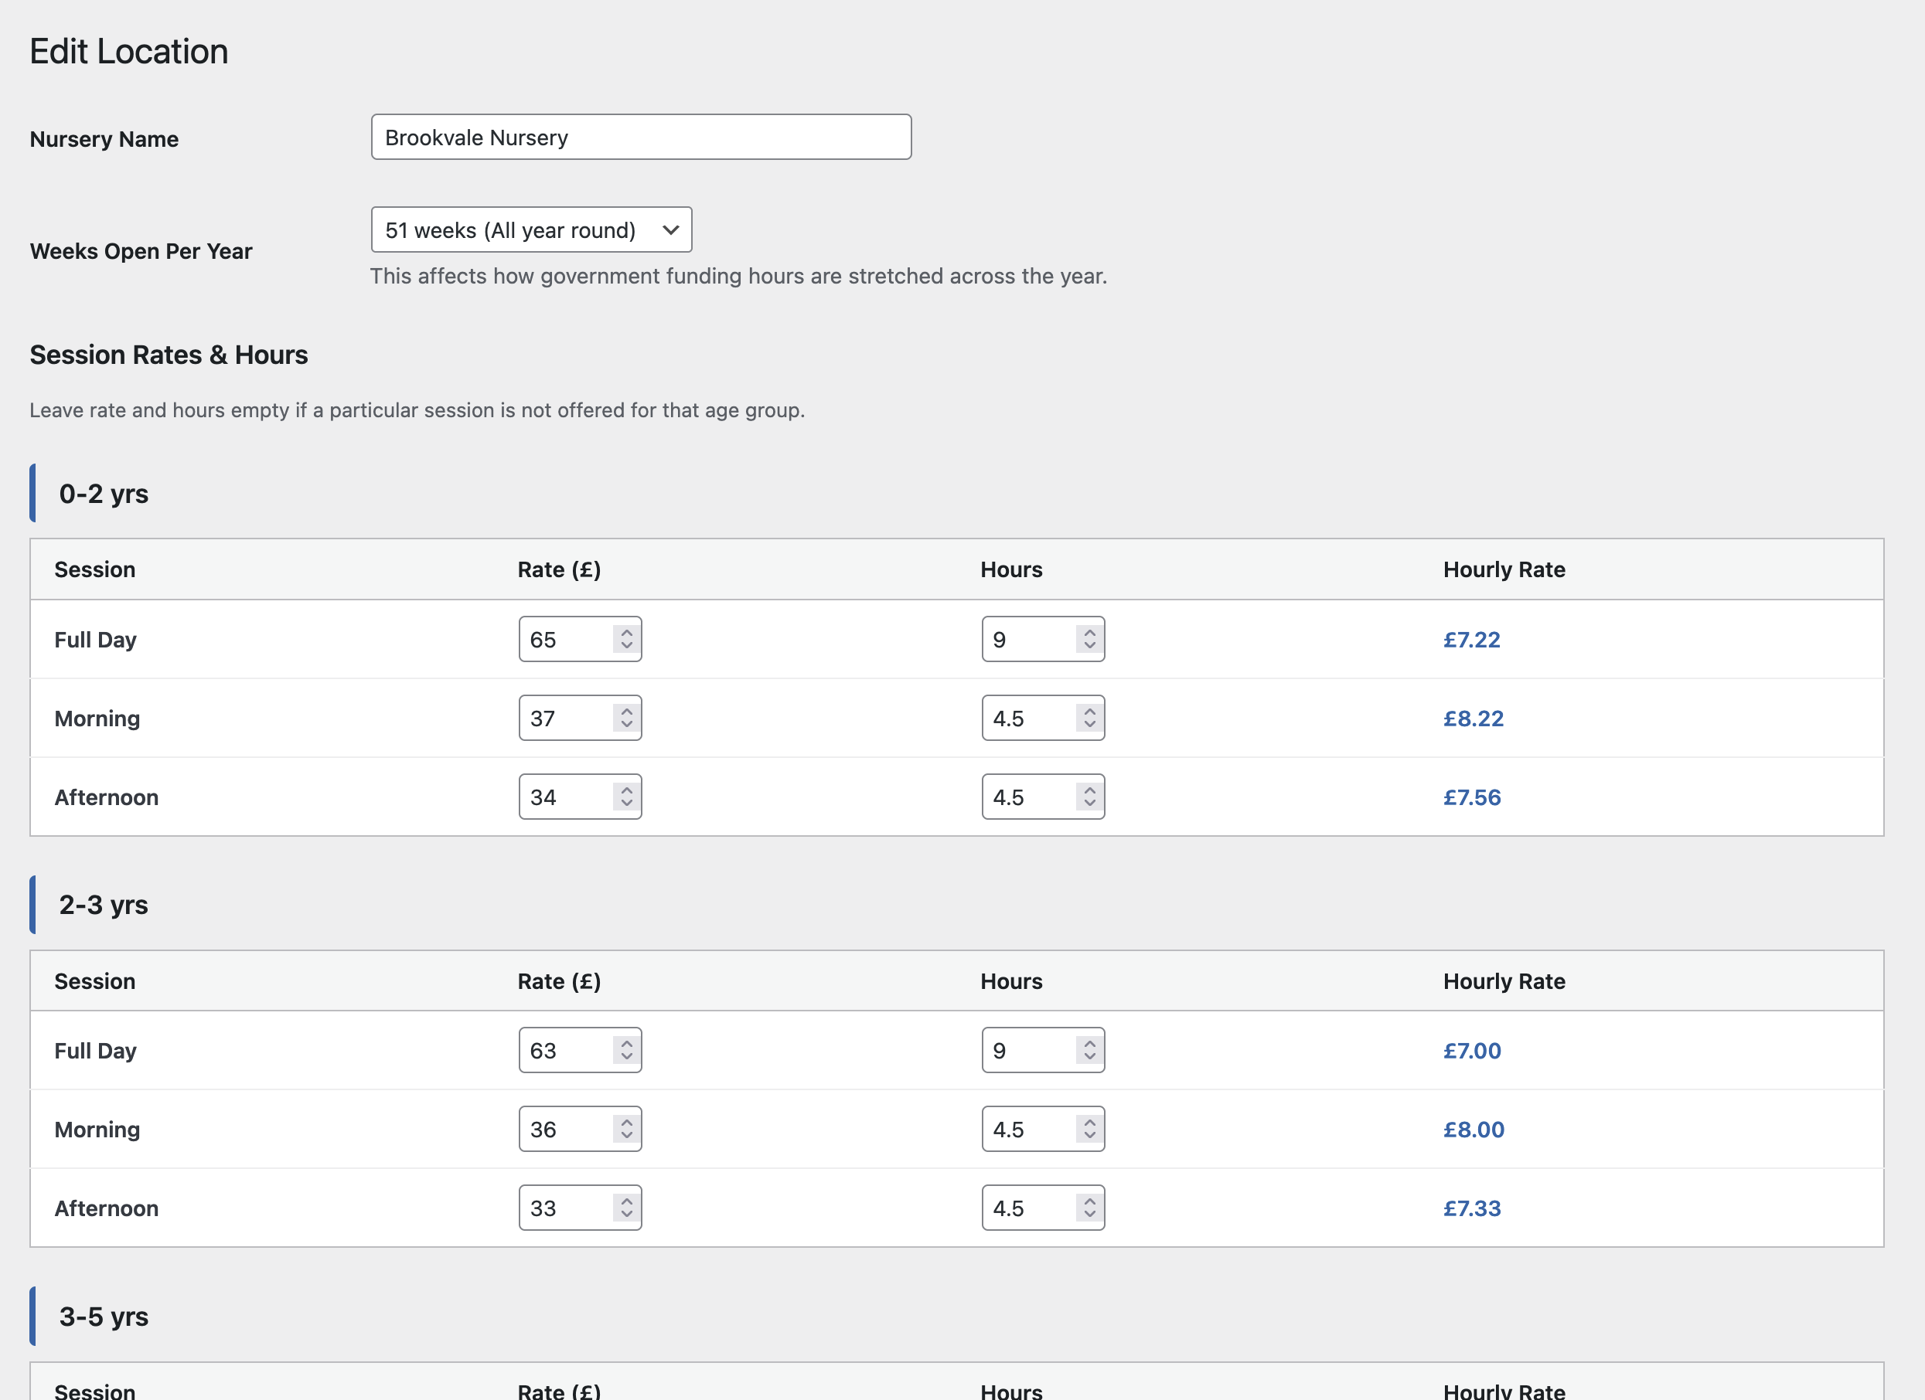1925x1400 pixels.
Task: Click the 0-2 yrs Morning hours field
Action: [x=1028, y=719]
